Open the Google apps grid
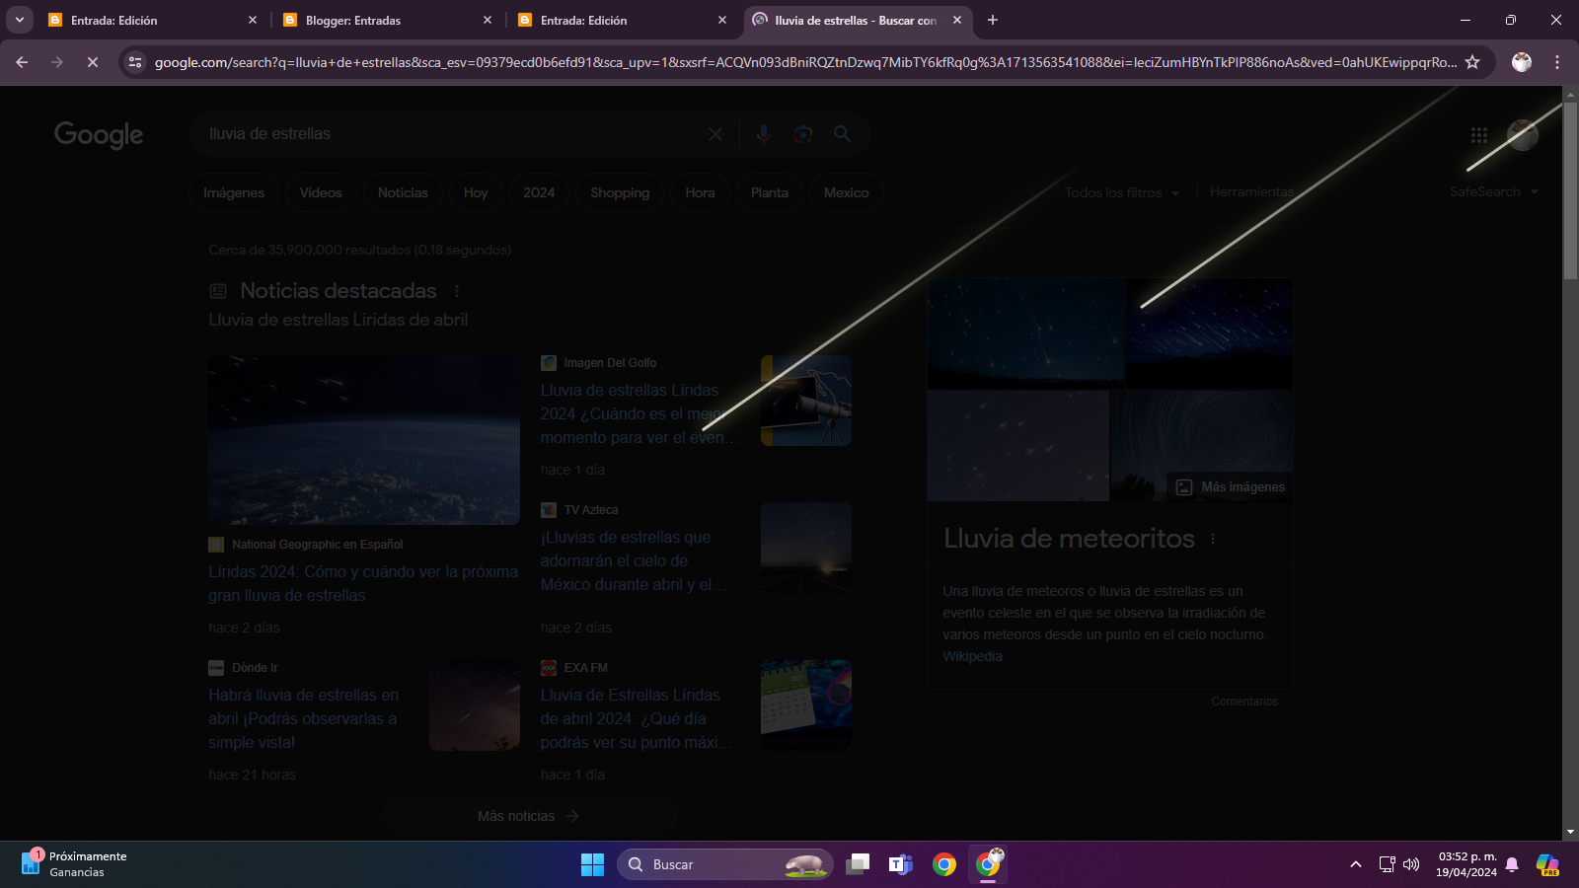The width and height of the screenshot is (1579, 888). [x=1479, y=135]
